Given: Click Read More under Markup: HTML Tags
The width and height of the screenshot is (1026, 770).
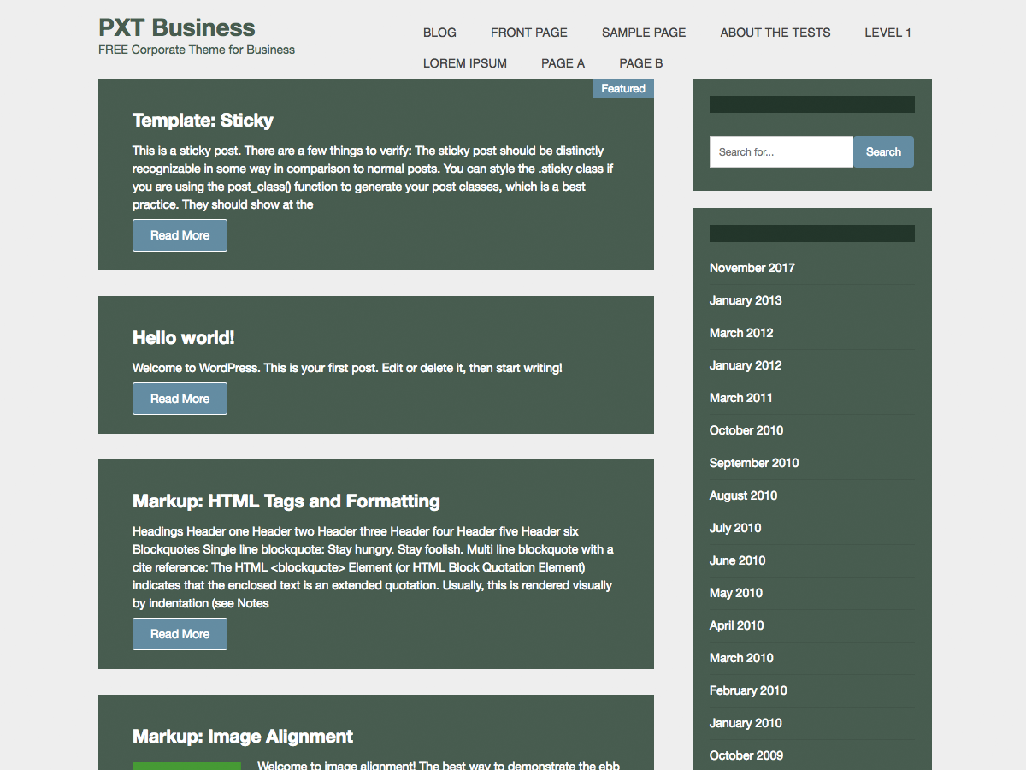Looking at the screenshot, I should pos(180,634).
